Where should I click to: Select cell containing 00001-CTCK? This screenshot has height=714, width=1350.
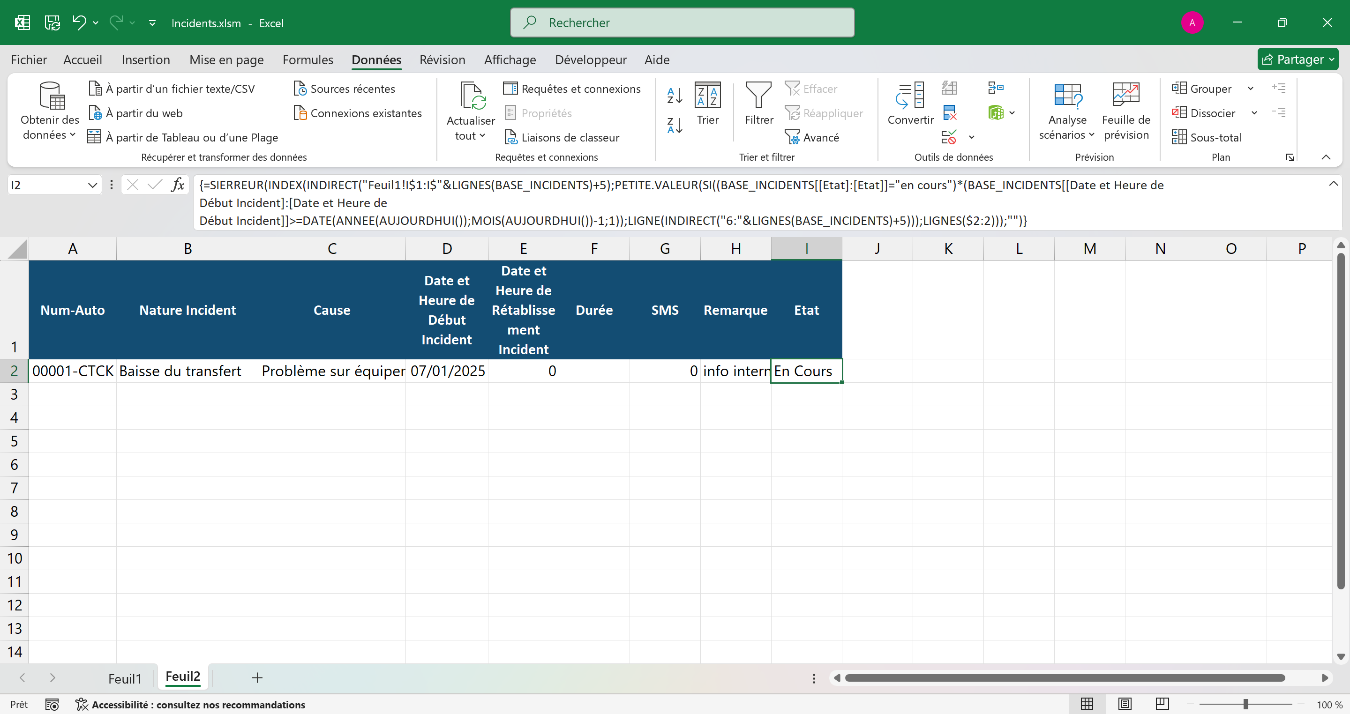tap(72, 371)
